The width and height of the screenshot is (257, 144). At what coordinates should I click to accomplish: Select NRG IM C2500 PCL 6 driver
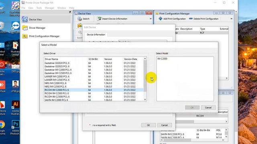point(94,86)
